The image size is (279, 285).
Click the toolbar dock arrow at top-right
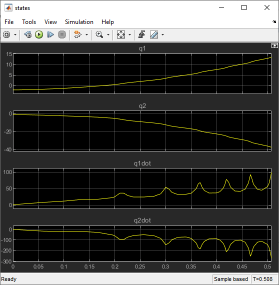coord(274,22)
